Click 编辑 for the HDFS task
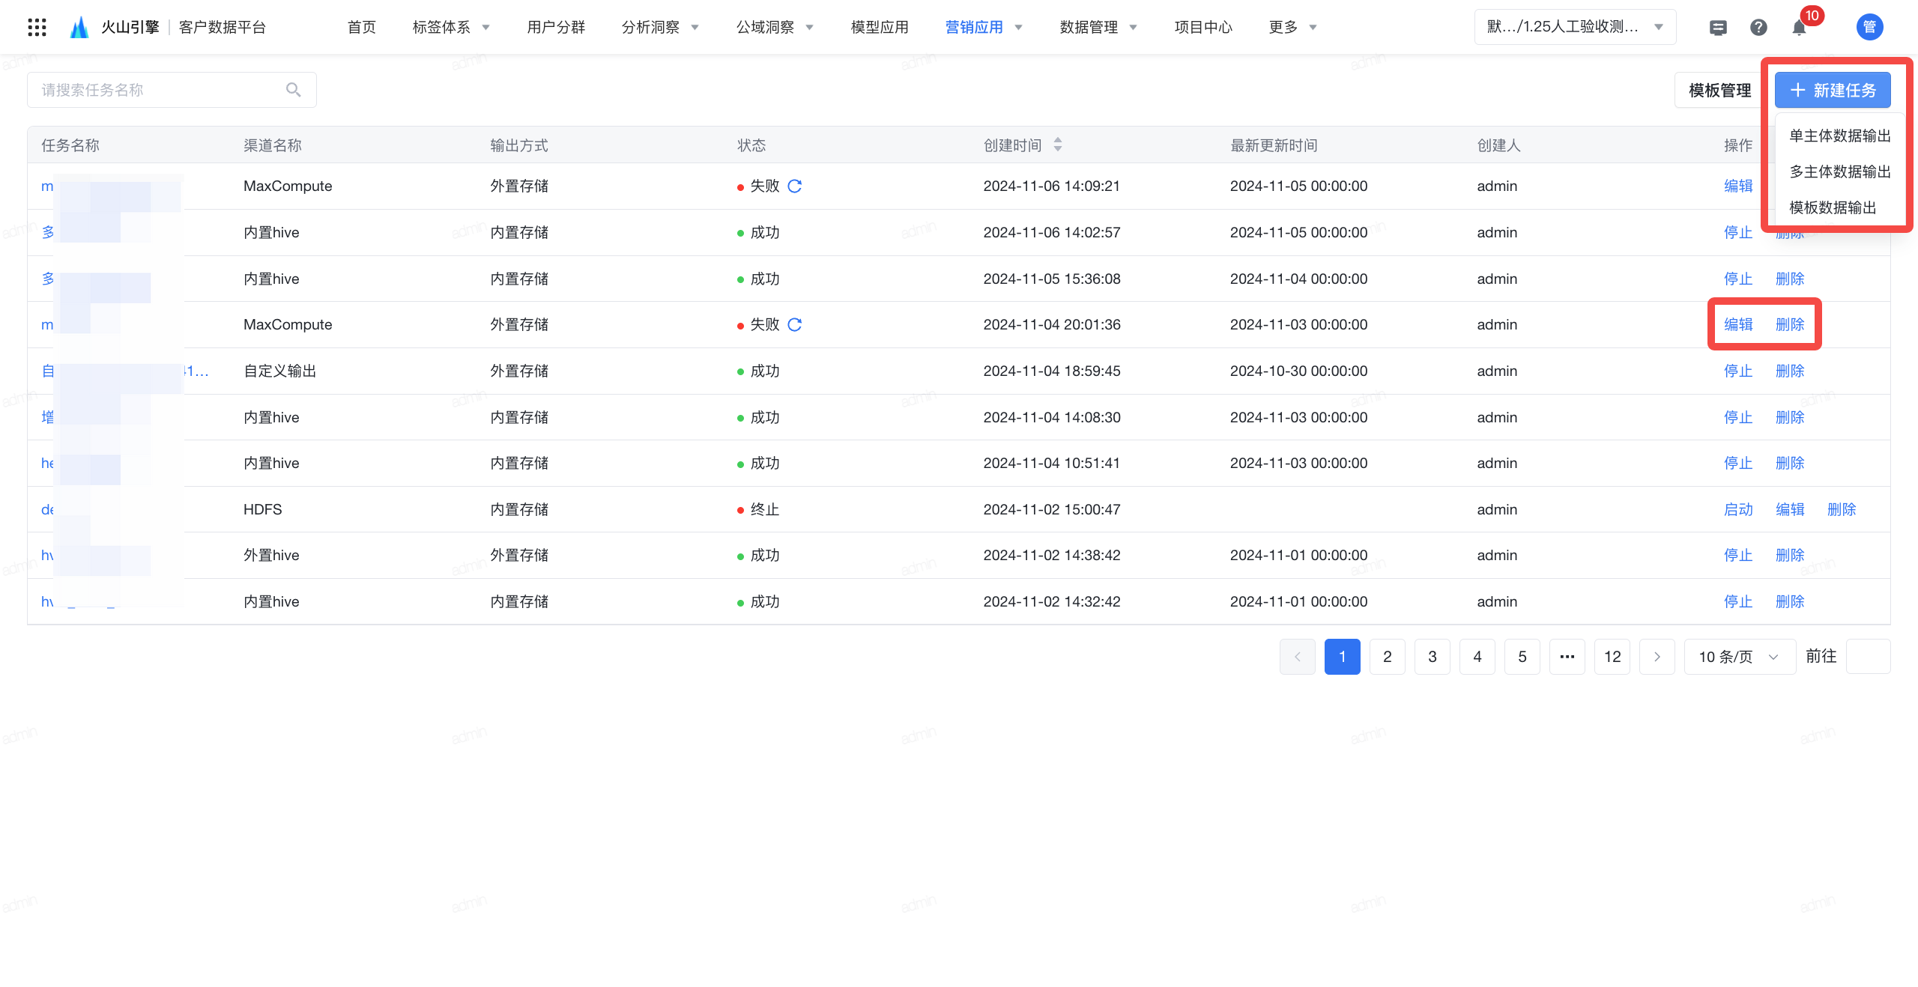The height and width of the screenshot is (987, 1918). (x=1790, y=509)
